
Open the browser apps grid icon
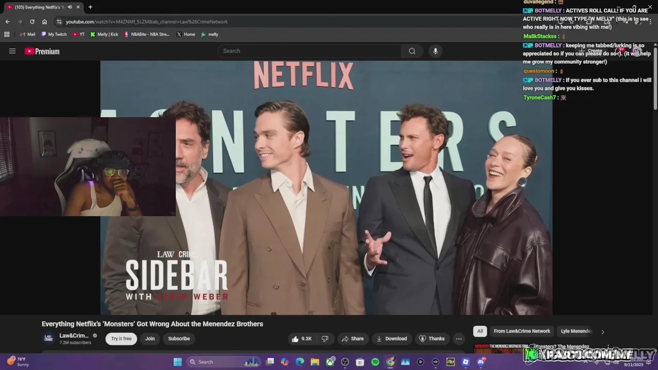[x=7, y=34]
